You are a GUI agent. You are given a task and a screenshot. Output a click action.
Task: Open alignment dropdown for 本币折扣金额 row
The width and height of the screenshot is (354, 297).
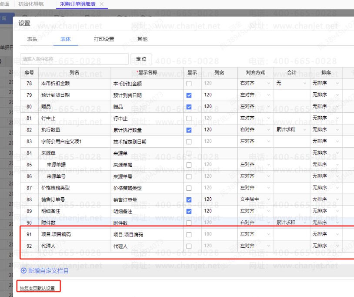pyautogui.click(x=255, y=84)
